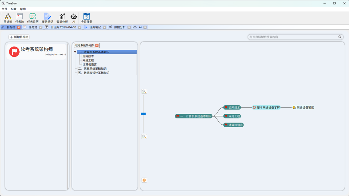
Task: Click the 新增目标树 button
Action: (x=19, y=37)
